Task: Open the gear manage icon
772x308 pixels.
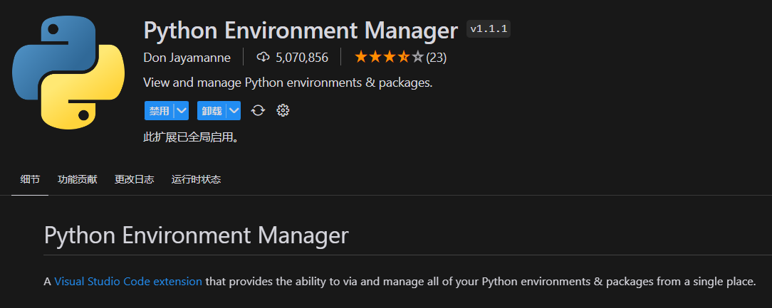Action: click(x=283, y=111)
